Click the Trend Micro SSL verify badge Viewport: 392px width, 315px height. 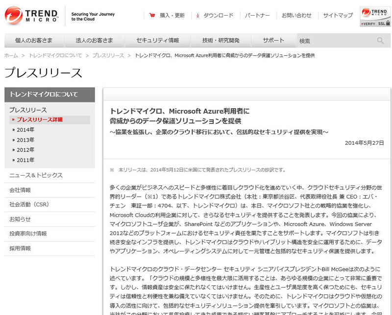pos(374,17)
